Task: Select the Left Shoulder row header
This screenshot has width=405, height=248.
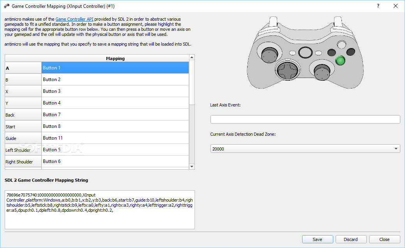Action: [x=23, y=150]
